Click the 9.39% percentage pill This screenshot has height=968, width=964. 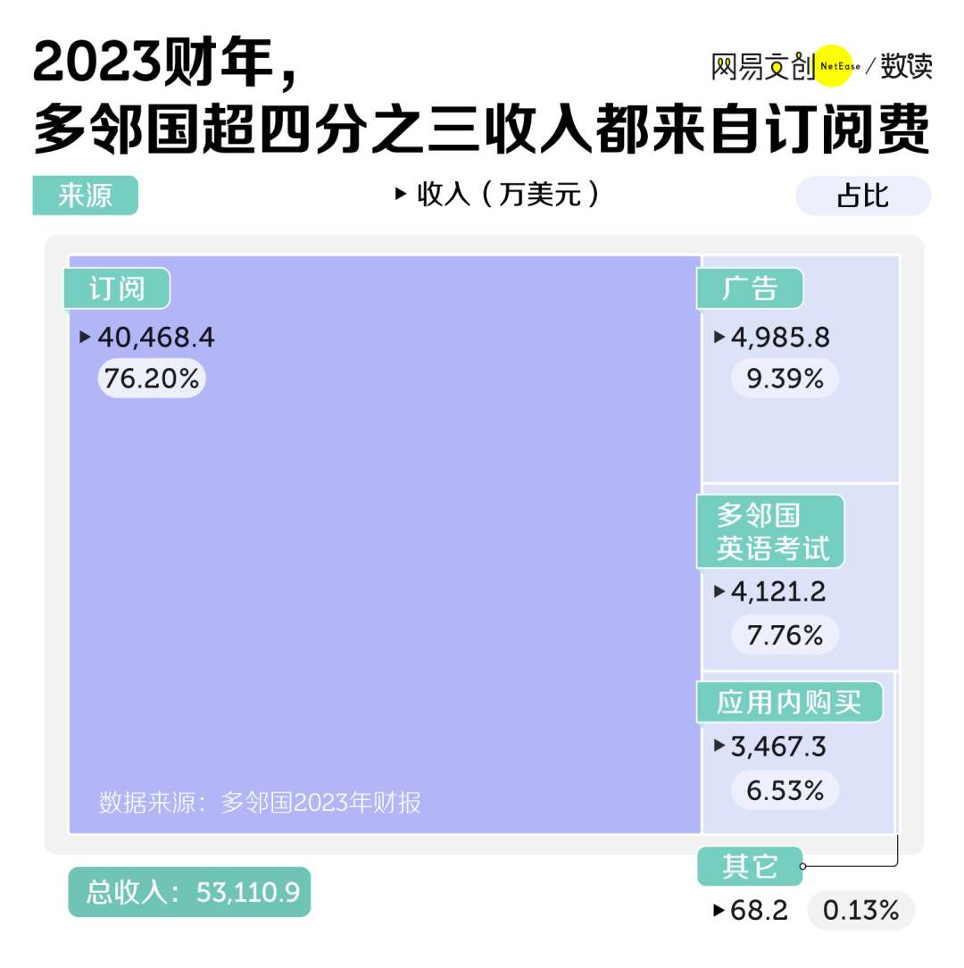(x=785, y=379)
